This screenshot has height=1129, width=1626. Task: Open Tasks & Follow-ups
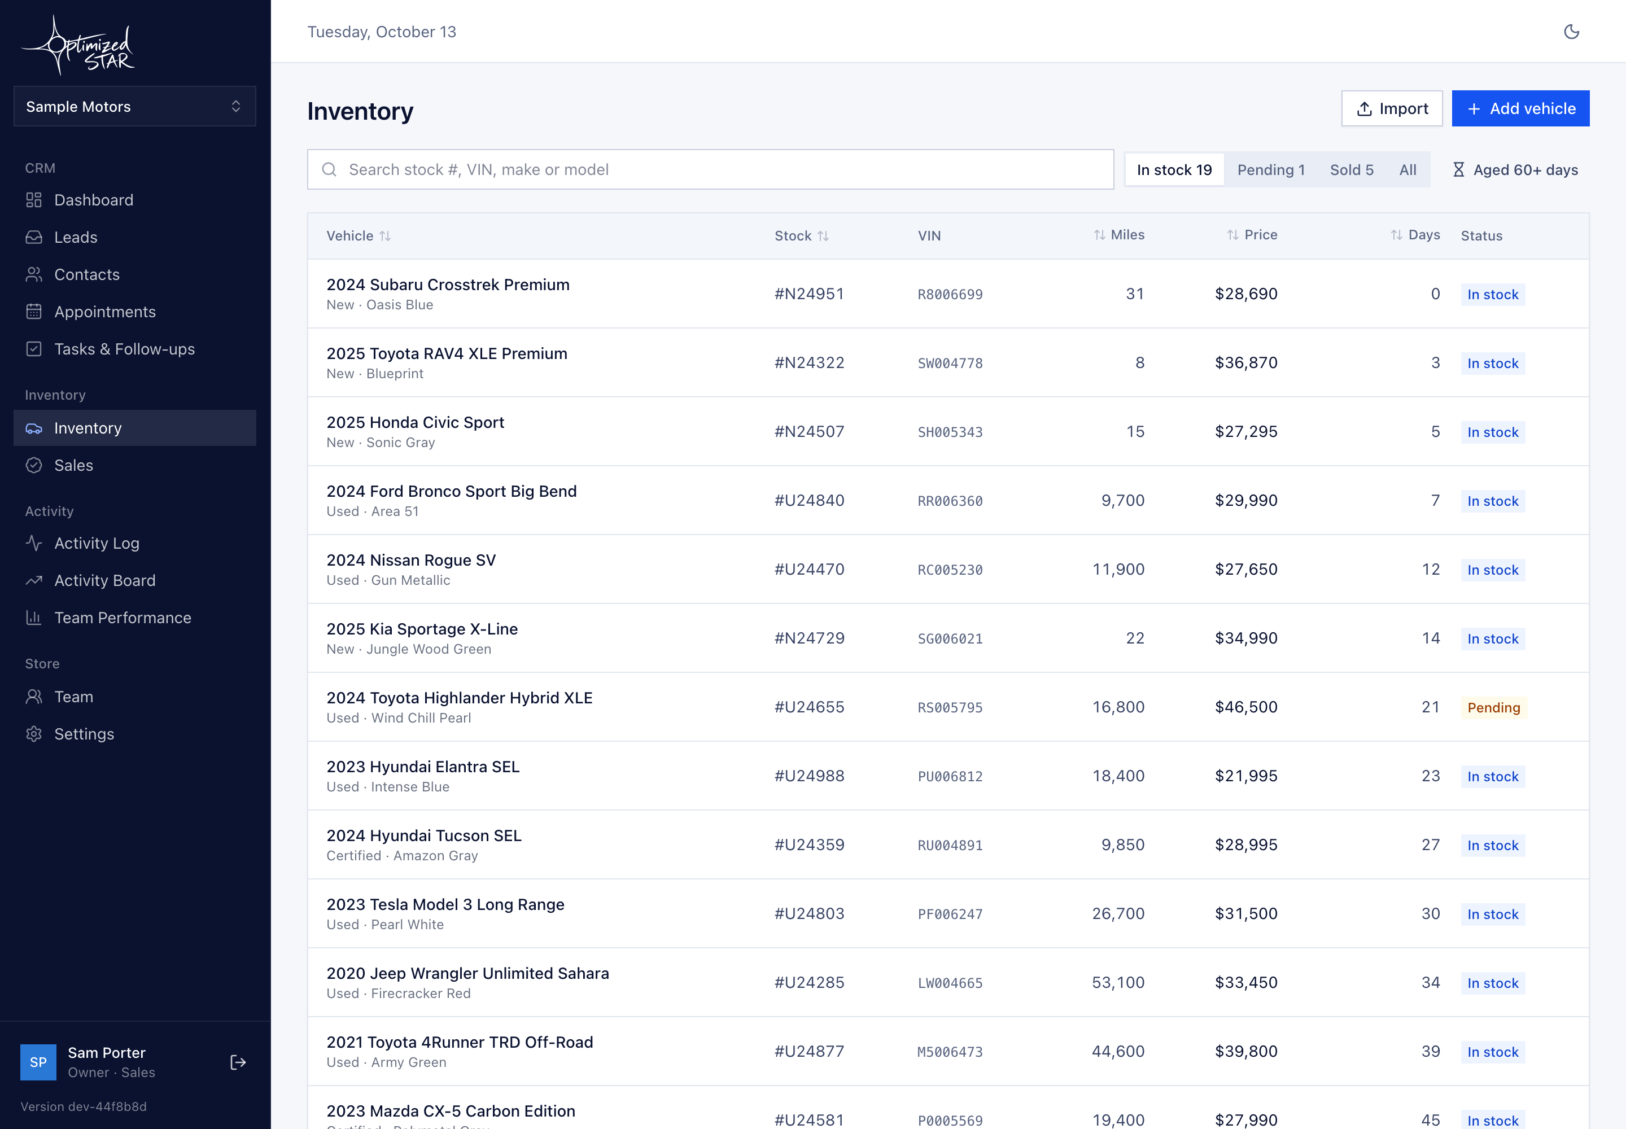point(134,349)
